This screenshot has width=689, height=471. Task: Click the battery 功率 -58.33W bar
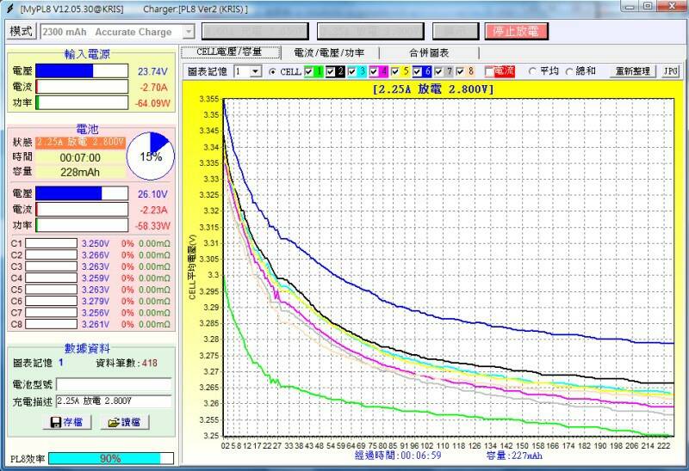click(82, 225)
